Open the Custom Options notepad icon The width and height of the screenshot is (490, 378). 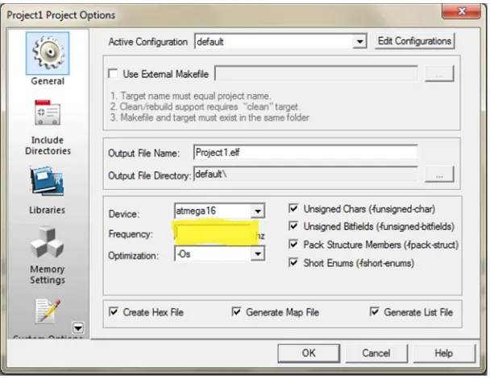[x=48, y=311]
